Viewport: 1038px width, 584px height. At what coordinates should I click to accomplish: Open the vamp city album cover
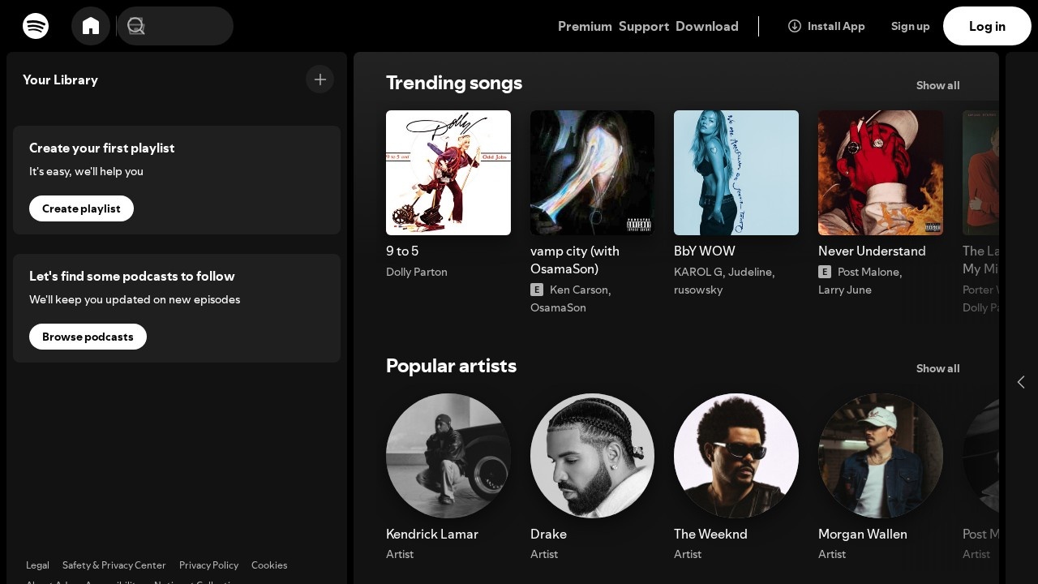pos(592,173)
